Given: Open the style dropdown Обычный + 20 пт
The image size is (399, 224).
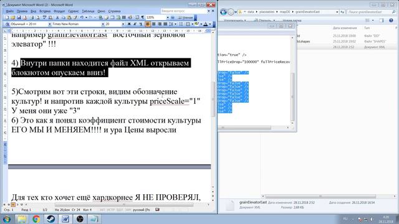Looking at the screenshot, I should 50,24.
